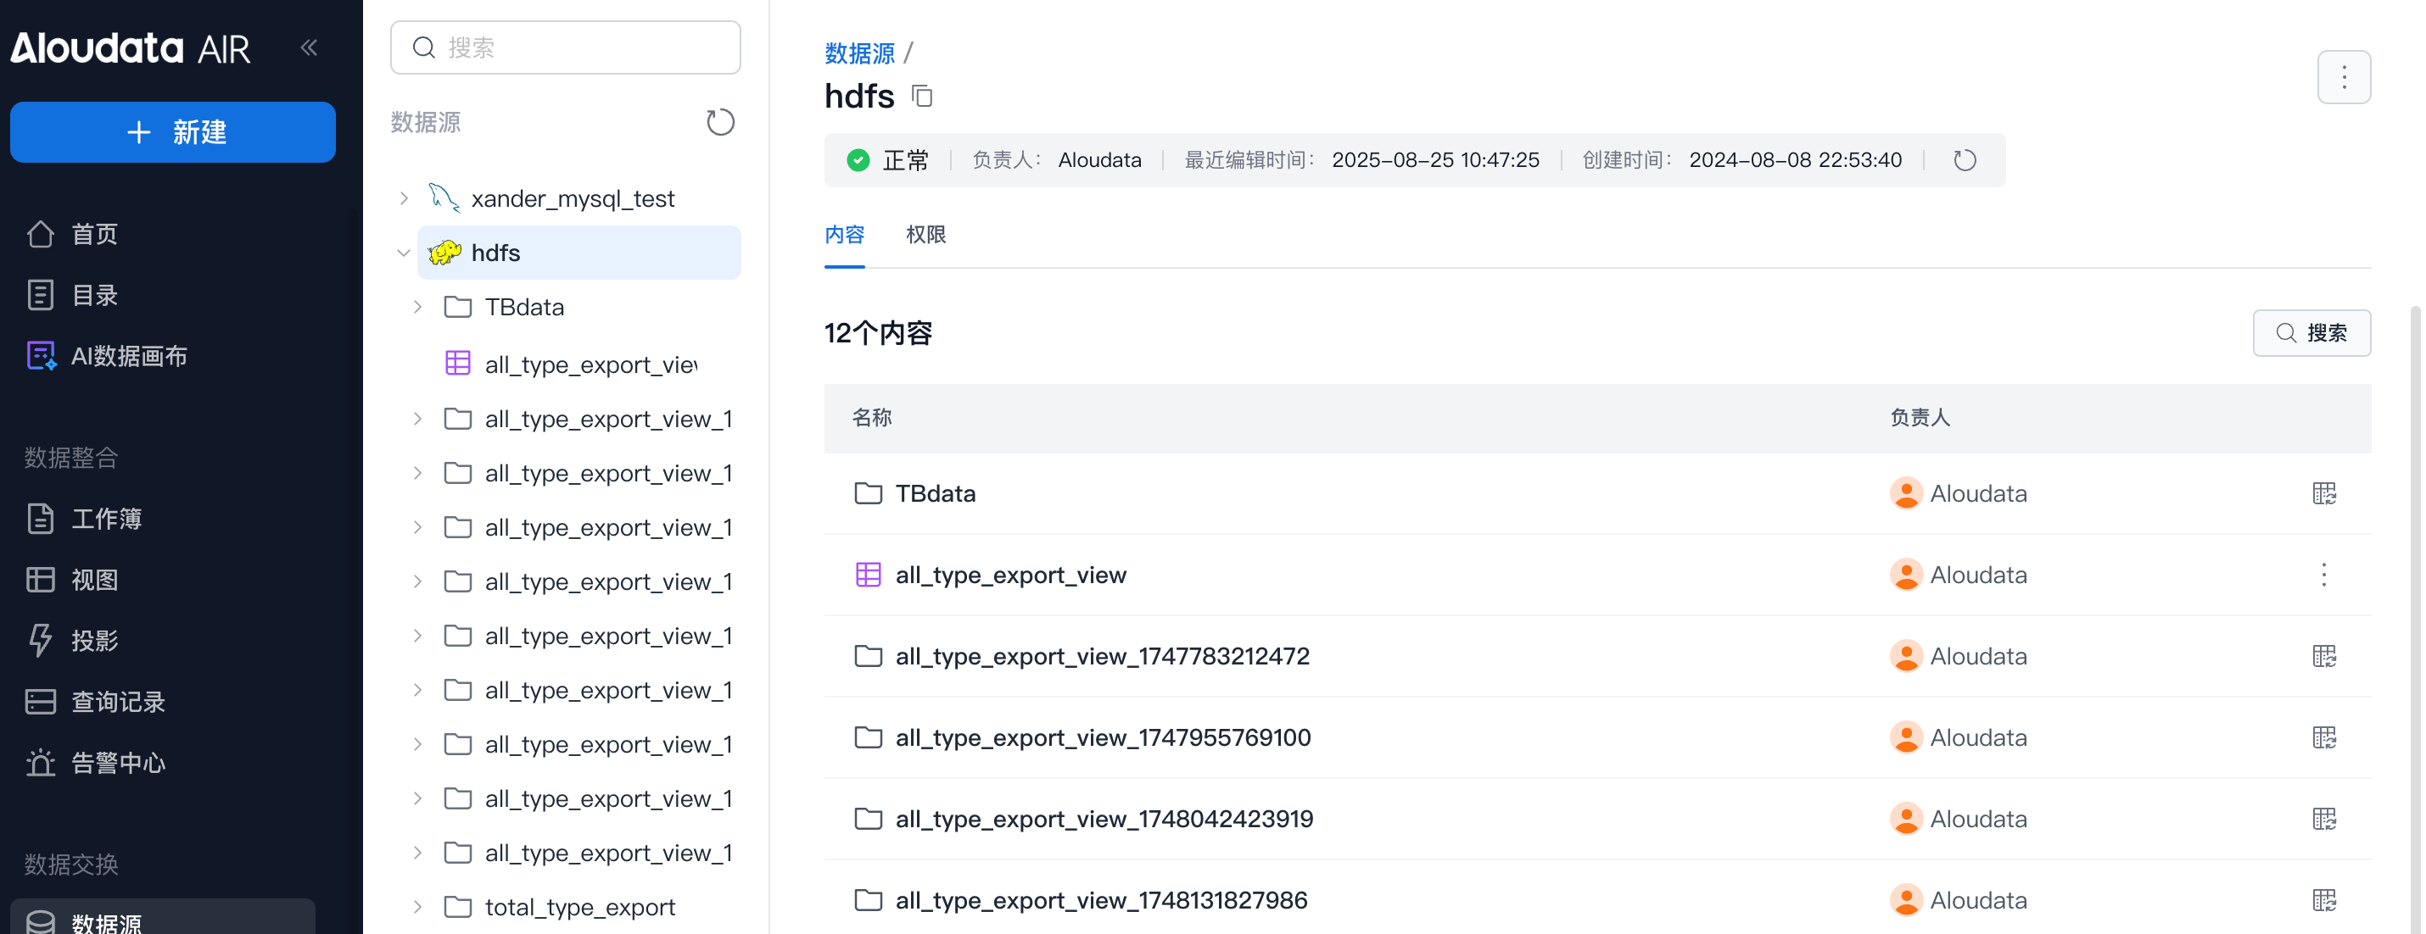
Task: Open the more options menu for hdfs
Action: pyautogui.click(x=2343, y=77)
